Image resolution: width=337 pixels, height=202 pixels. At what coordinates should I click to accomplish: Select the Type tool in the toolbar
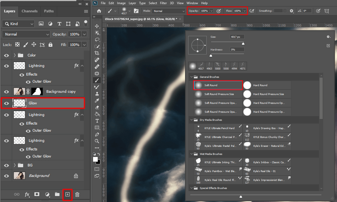(97, 121)
